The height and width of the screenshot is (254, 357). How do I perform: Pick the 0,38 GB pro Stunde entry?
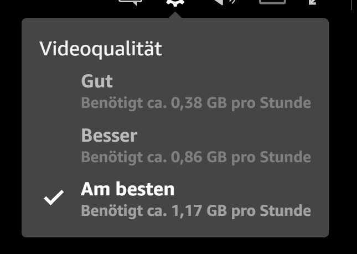[x=196, y=103]
